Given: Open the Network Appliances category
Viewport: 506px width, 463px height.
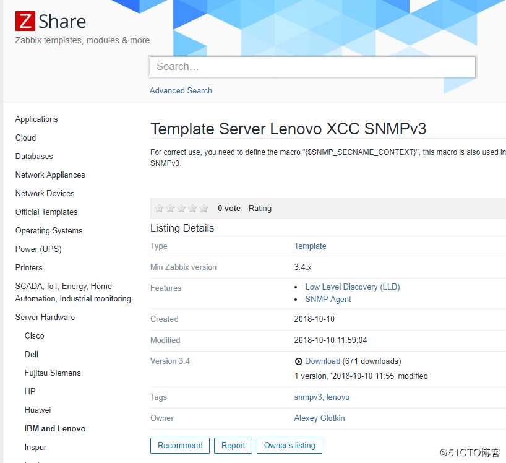Looking at the screenshot, I should 50,175.
